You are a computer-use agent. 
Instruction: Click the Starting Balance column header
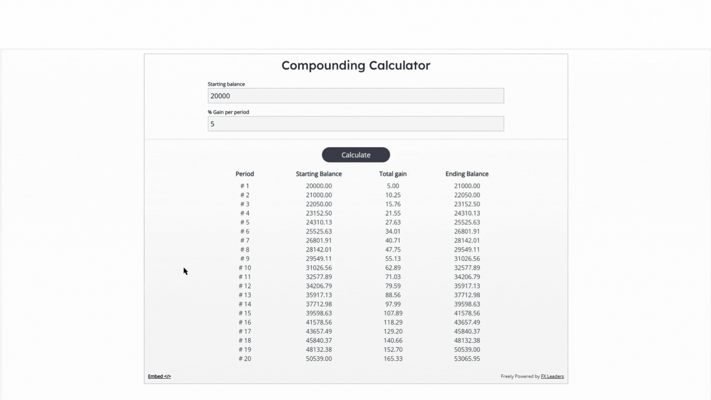tap(318, 174)
